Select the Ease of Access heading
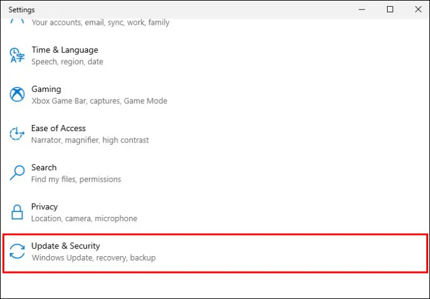430x299 pixels. tap(59, 128)
